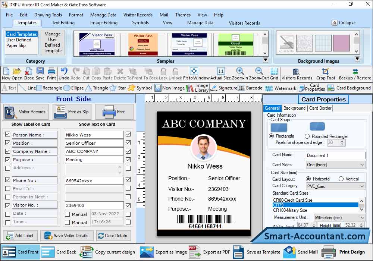The image size is (373, 261).
Task: Open the Image Library
Action: point(197,88)
